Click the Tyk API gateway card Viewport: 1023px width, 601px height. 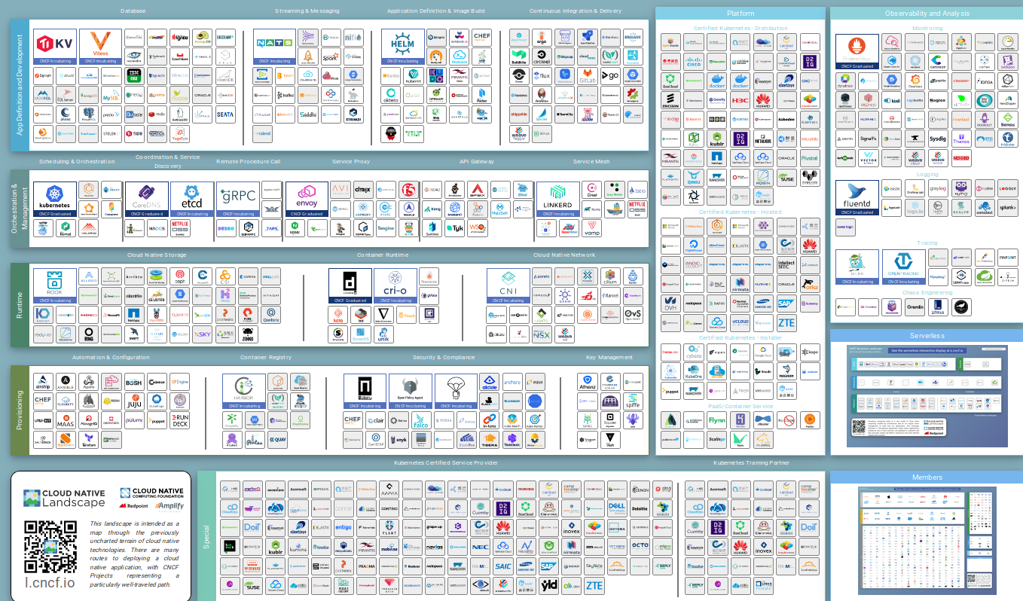[x=454, y=227]
